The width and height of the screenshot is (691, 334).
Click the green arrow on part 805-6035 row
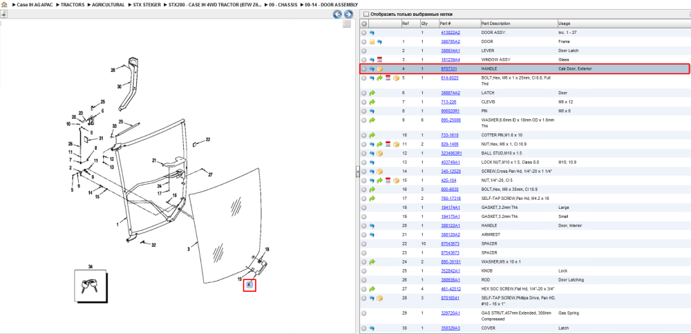pos(372,189)
